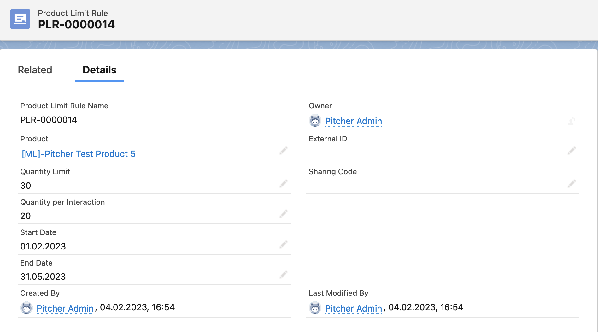Open Pitcher Admin link under Created By
This screenshot has width=598, height=332.
click(65, 308)
